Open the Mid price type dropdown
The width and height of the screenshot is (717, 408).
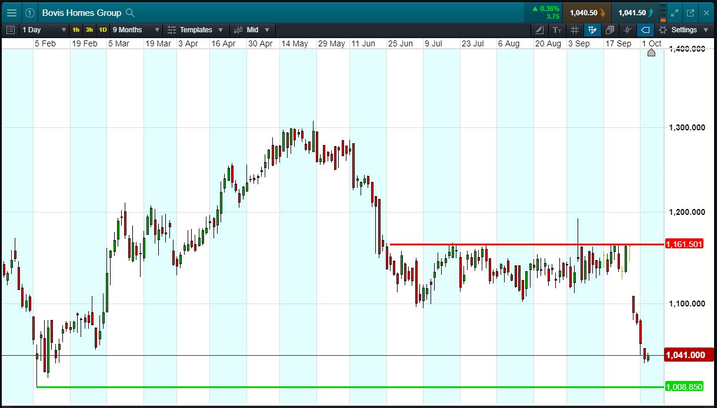pyautogui.click(x=252, y=29)
